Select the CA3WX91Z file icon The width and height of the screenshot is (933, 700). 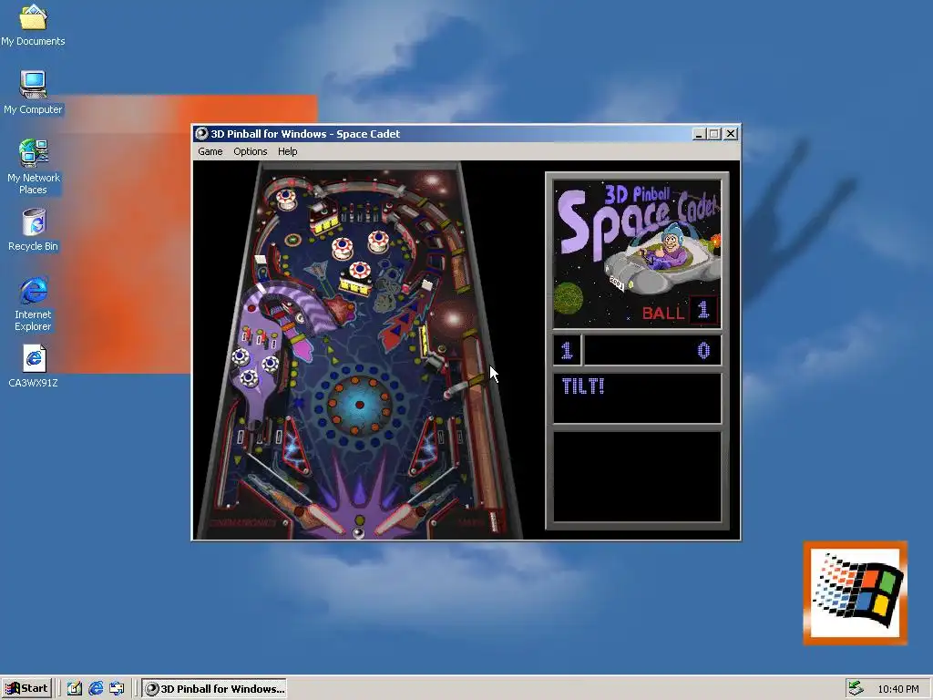(33, 366)
